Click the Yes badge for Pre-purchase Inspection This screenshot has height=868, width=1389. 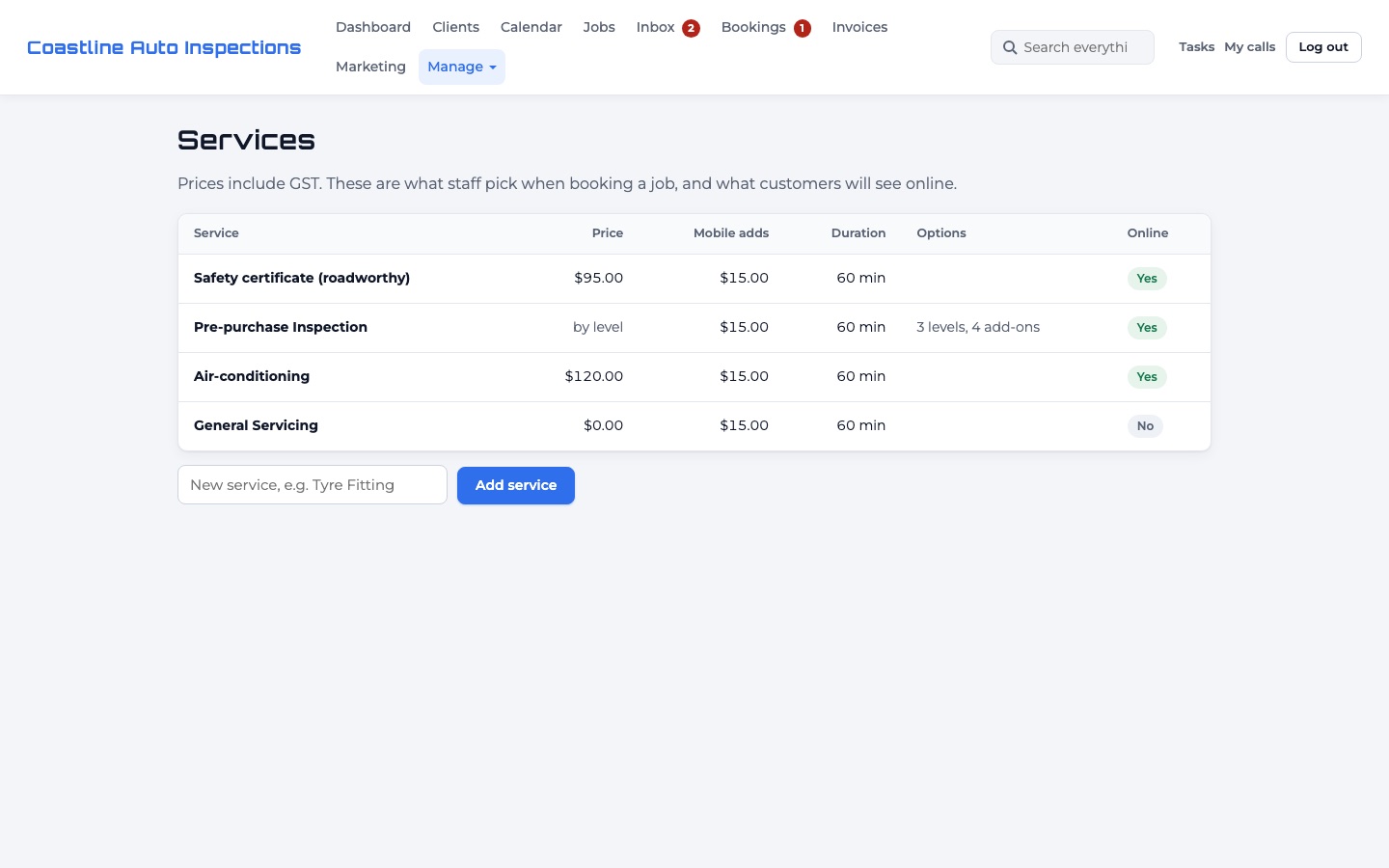1147,328
